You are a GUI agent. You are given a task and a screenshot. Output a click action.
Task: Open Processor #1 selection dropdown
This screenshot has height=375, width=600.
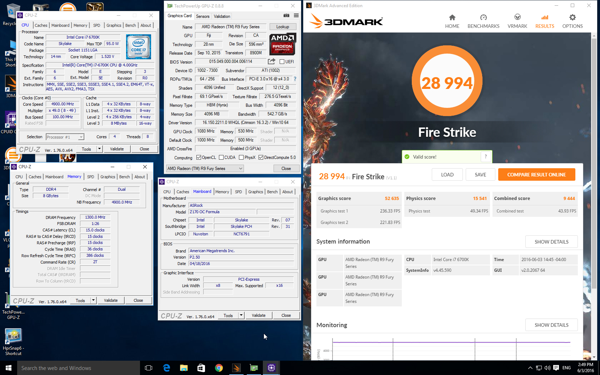(65, 137)
